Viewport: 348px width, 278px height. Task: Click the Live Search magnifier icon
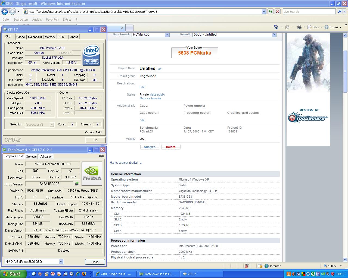click(x=339, y=11)
